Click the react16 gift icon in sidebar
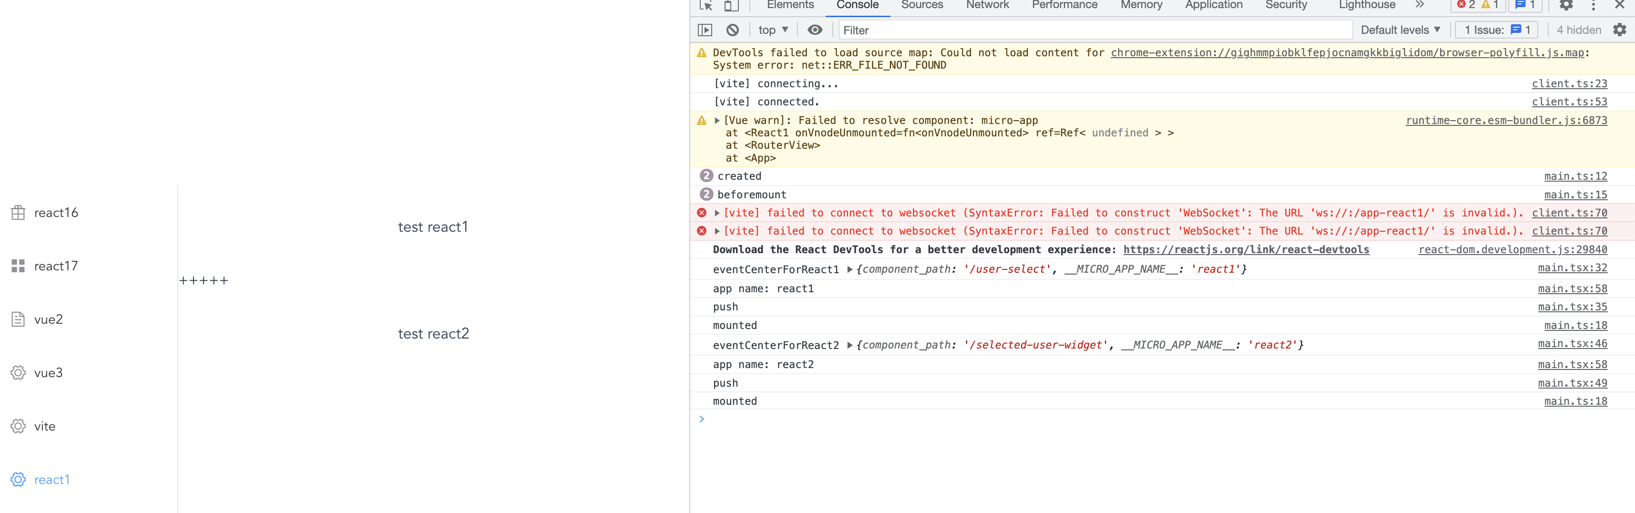Viewport: 1635px width, 513px height. click(18, 213)
